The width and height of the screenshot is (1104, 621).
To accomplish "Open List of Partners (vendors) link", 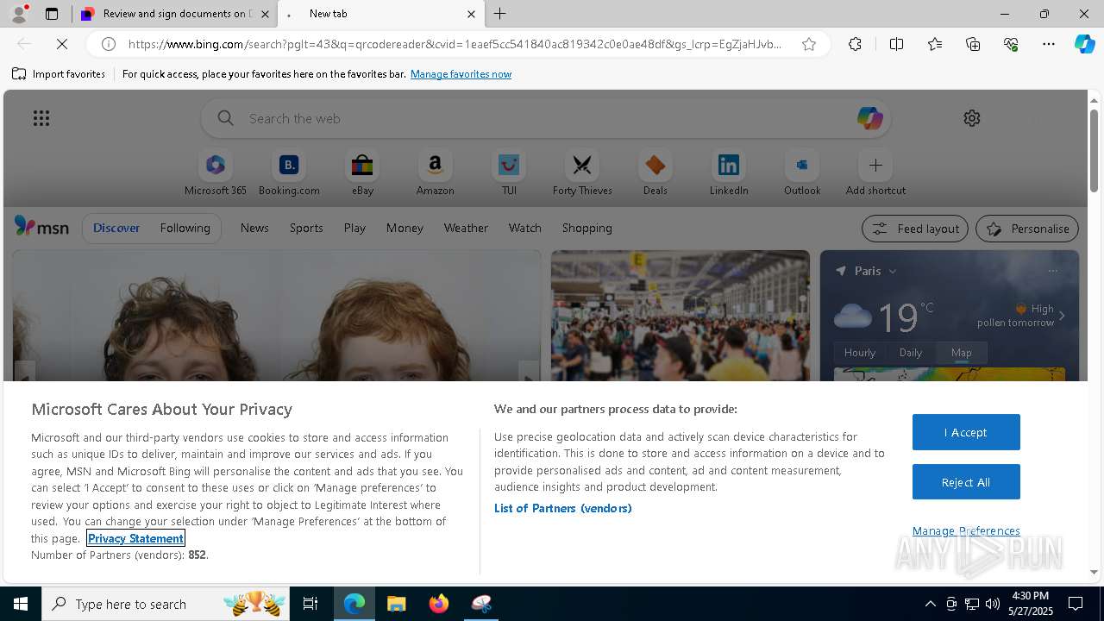I will [x=562, y=508].
